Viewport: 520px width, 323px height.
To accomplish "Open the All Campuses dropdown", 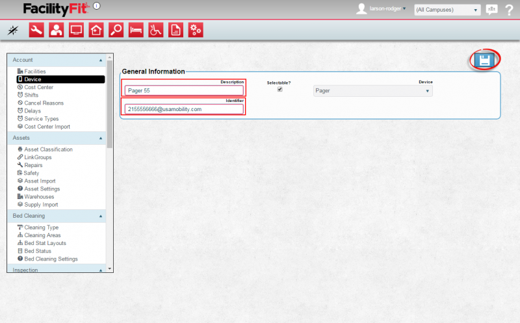I will [x=447, y=10].
